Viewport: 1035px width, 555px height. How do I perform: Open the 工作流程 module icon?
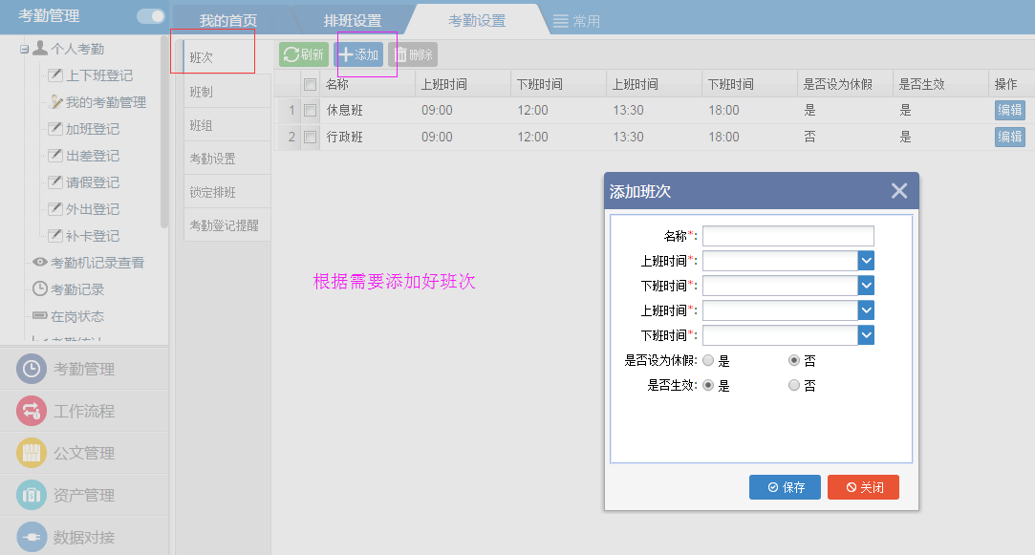coord(31,412)
